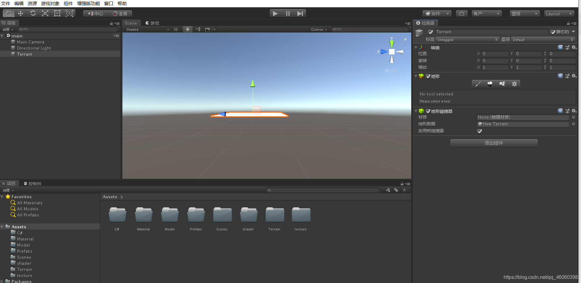Open the 组件 menu
The width and height of the screenshot is (581, 283).
point(68,3)
